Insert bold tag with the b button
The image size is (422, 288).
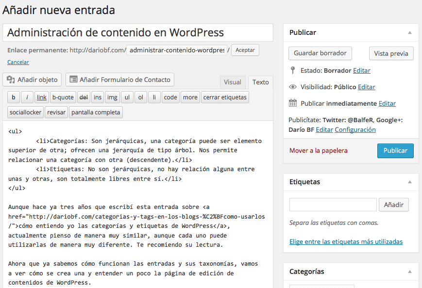tap(14, 97)
